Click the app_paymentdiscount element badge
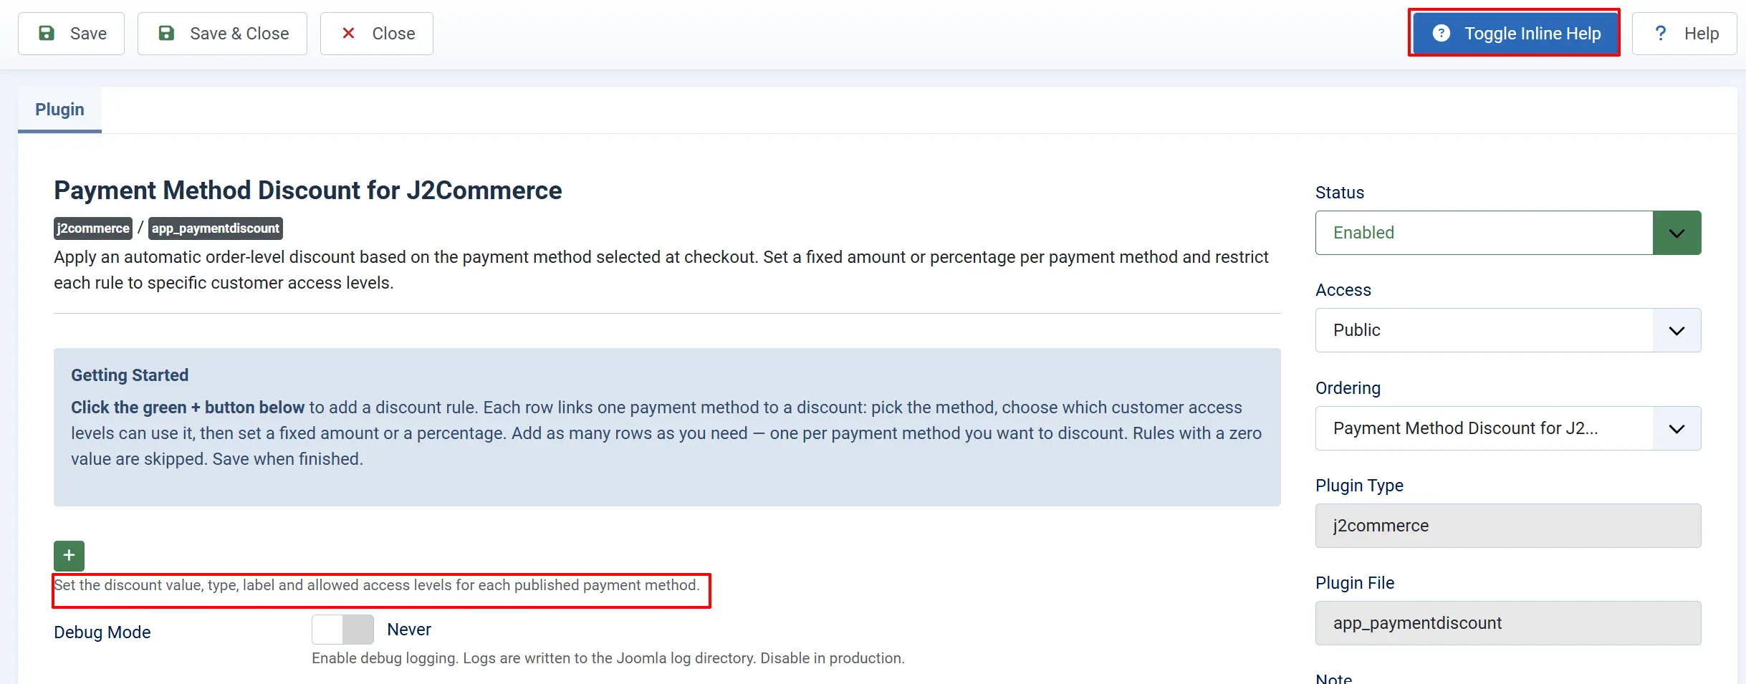 pyautogui.click(x=216, y=228)
